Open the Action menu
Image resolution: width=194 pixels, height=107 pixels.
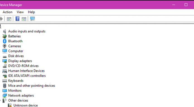click(x=8, y=12)
